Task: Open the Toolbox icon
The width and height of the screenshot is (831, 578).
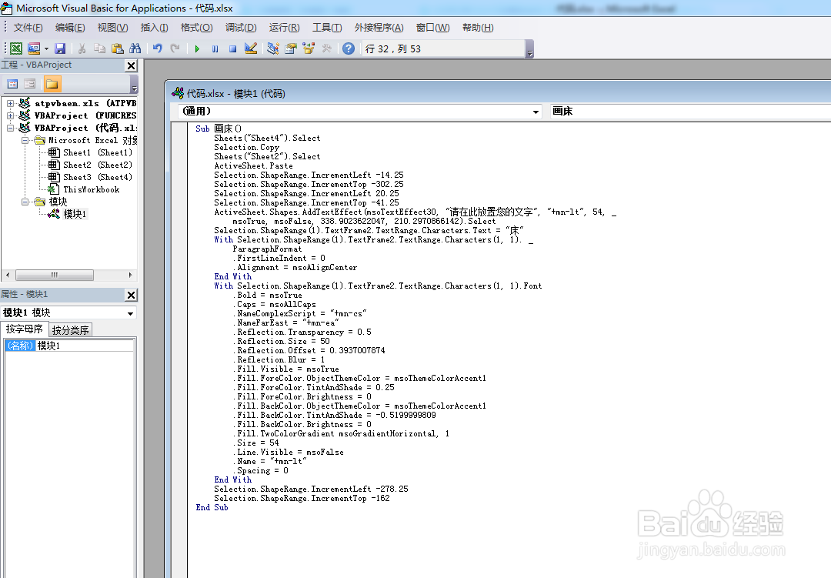Action: [x=326, y=48]
